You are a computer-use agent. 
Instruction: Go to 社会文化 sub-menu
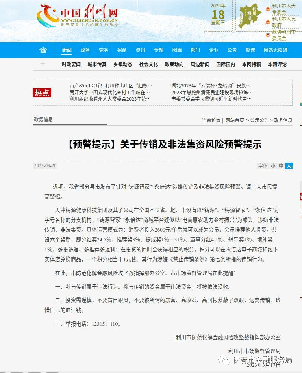tap(148, 64)
